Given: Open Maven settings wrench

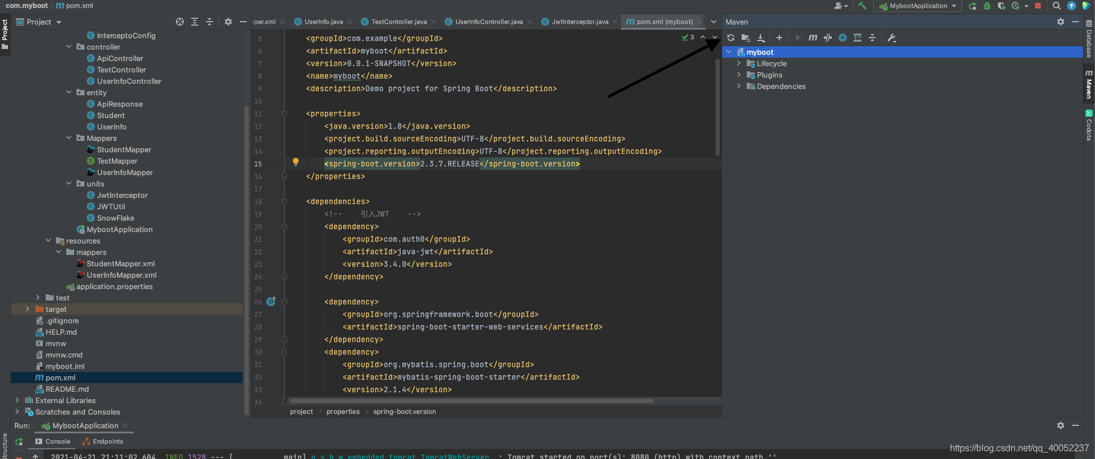Looking at the screenshot, I should point(891,38).
